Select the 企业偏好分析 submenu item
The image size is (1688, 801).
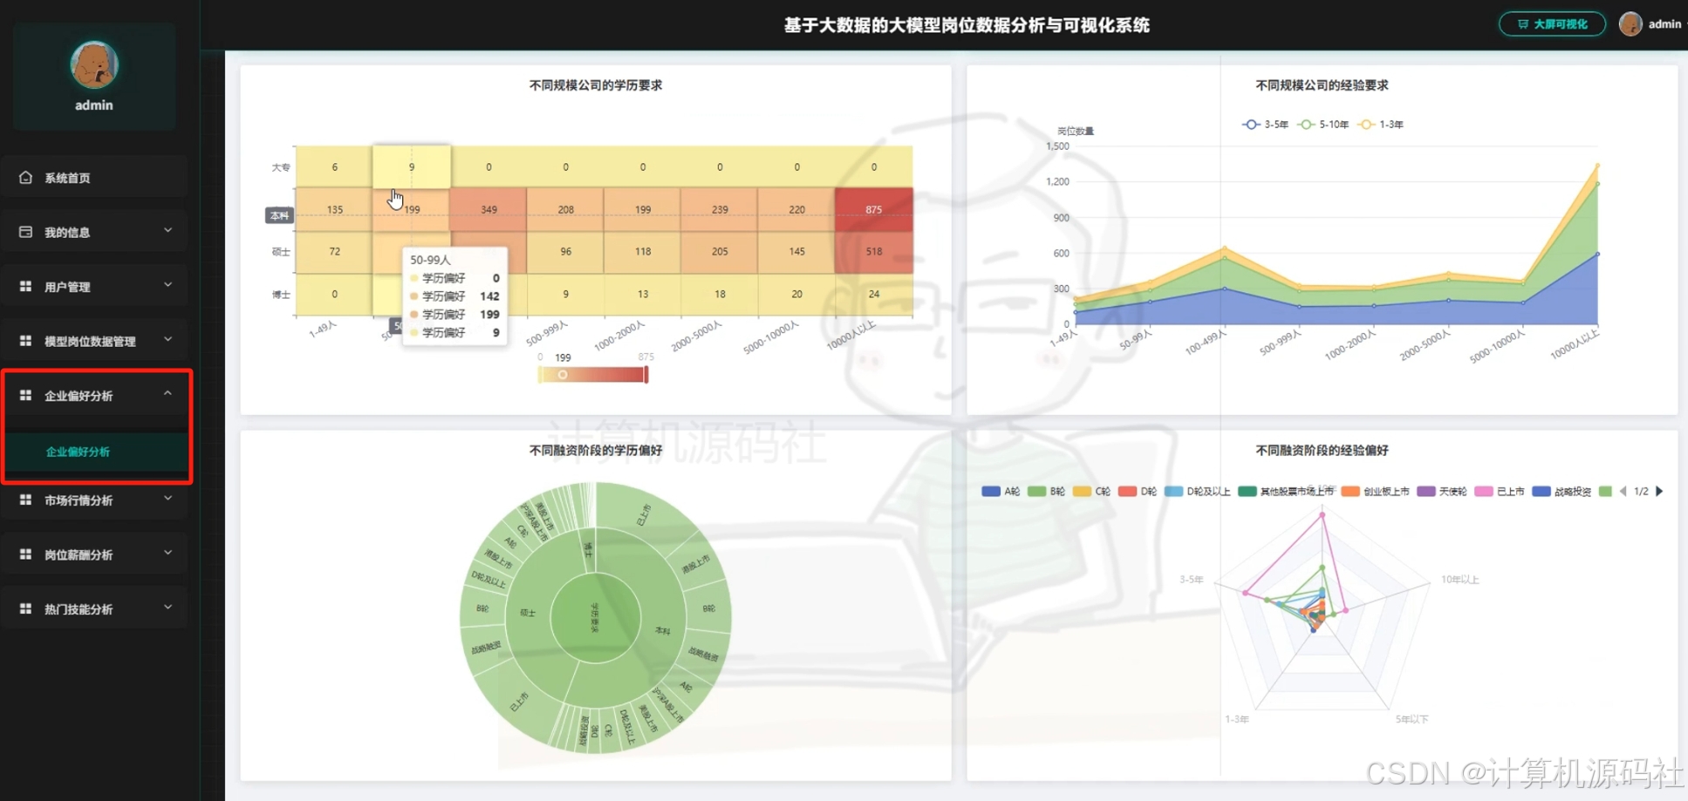tap(96, 451)
